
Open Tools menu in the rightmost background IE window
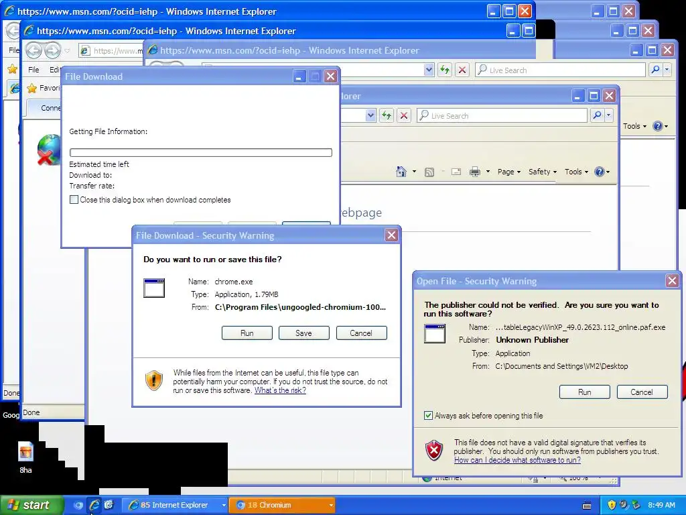pyautogui.click(x=634, y=126)
